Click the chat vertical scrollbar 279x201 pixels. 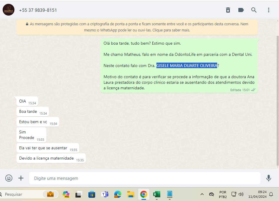click(278, 101)
